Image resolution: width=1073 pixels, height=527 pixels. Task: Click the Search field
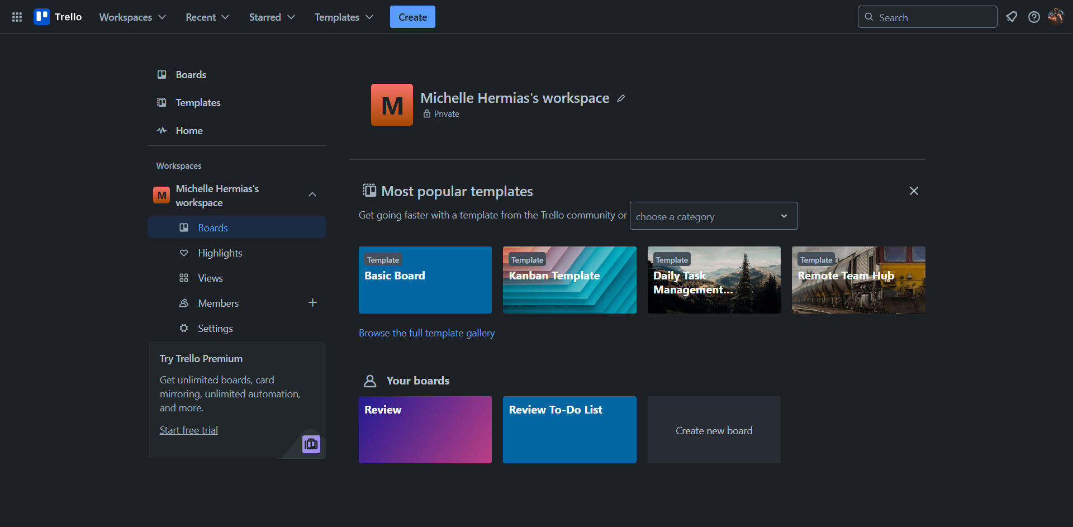(x=927, y=17)
